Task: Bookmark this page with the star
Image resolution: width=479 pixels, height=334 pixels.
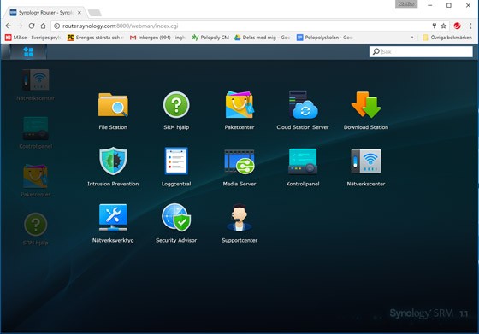Action: click(x=444, y=26)
